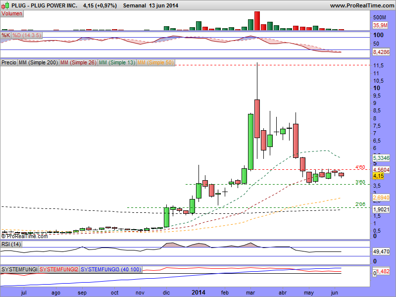Open the Volumen indicator label
The height and width of the screenshot is (297, 396).
click(12, 14)
